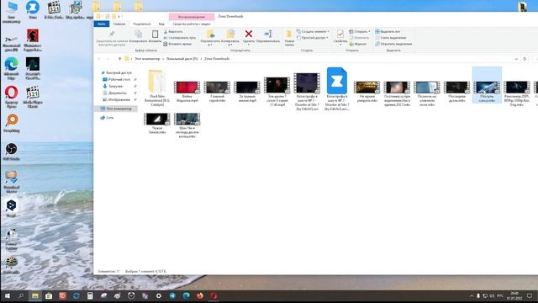Open Firefox from the taskbar

point(200,295)
